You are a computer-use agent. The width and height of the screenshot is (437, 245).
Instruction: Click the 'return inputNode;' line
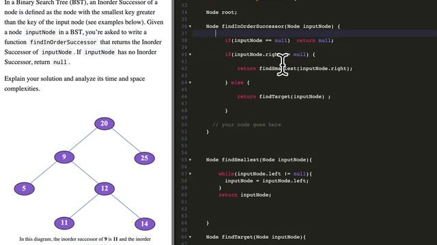pyautogui.click(x=244, y=195)
